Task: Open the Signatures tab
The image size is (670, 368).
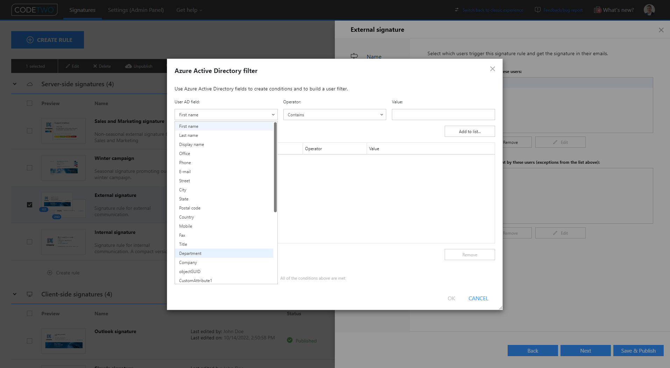Action: 82,10
